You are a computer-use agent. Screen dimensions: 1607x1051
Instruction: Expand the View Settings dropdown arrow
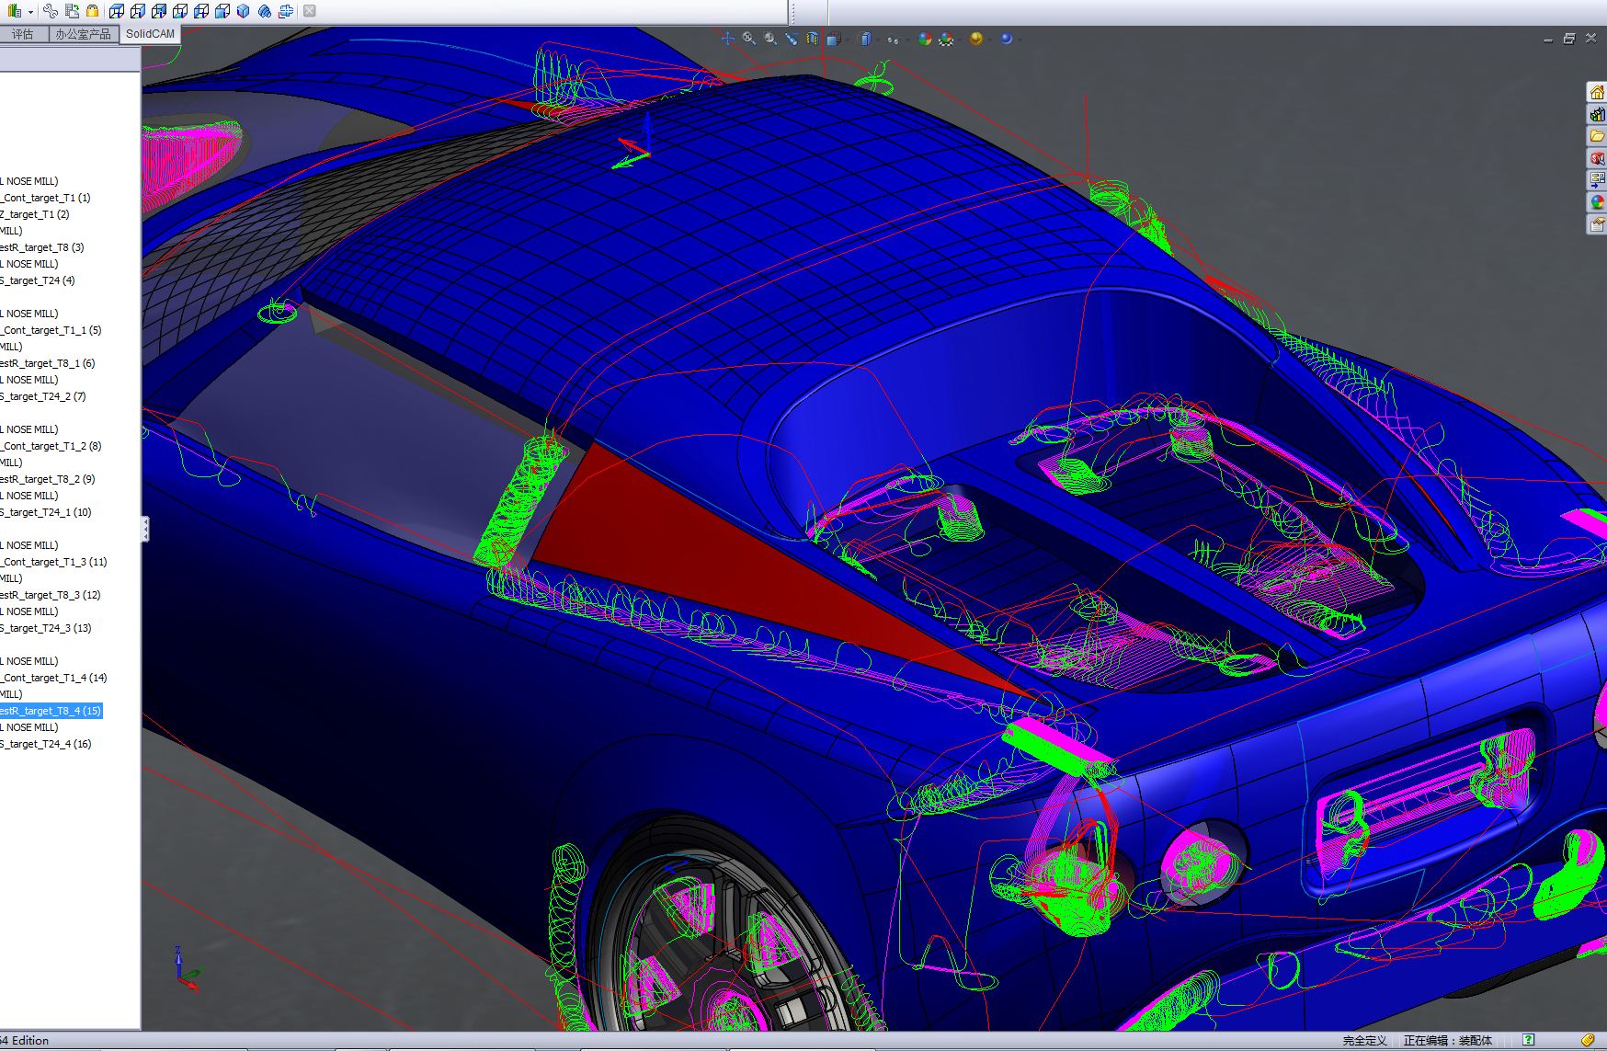click(x=989, y=40)
